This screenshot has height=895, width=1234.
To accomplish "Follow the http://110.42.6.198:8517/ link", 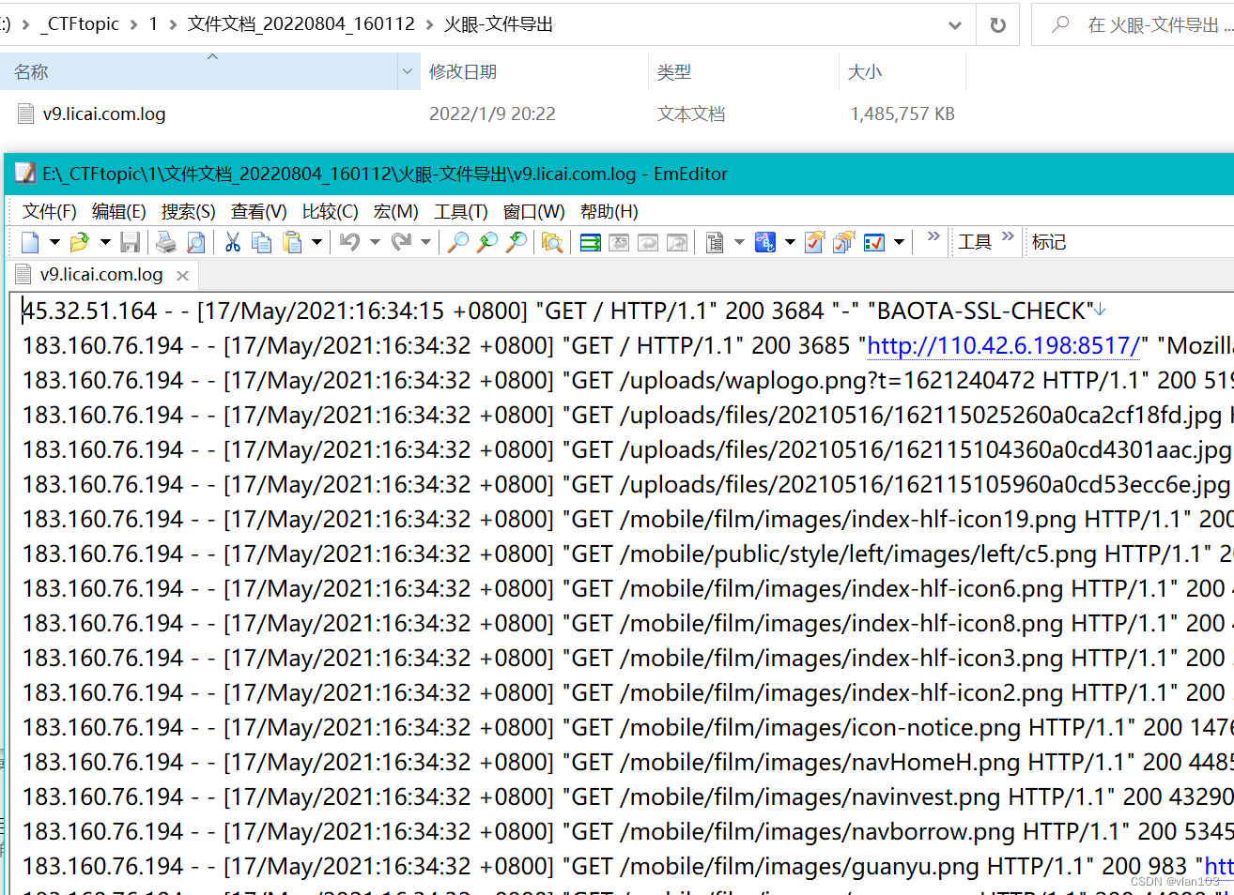I will [1003, 346].
